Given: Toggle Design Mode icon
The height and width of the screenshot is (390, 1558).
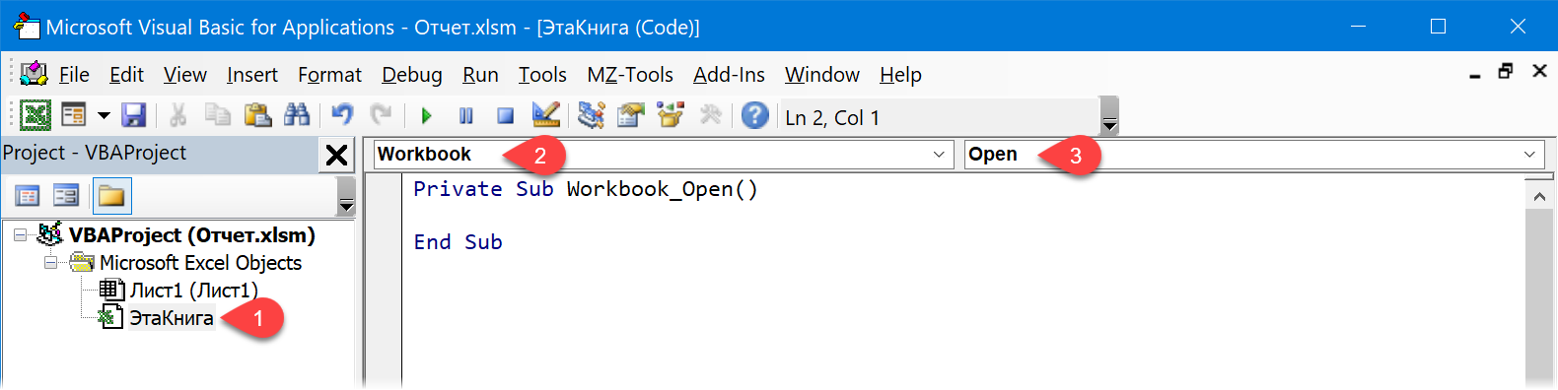Looking at the screenshot, I should (x=546, y=115).
